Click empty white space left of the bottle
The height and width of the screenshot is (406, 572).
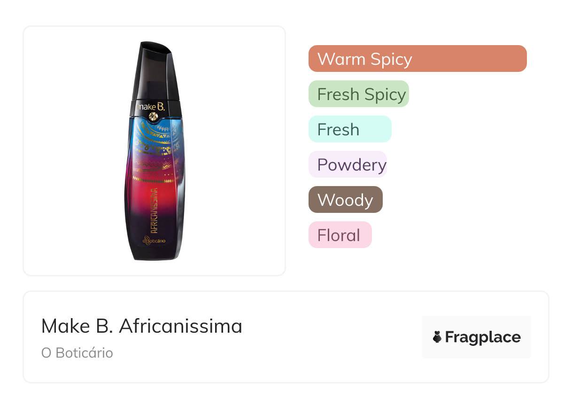(70, 150)
